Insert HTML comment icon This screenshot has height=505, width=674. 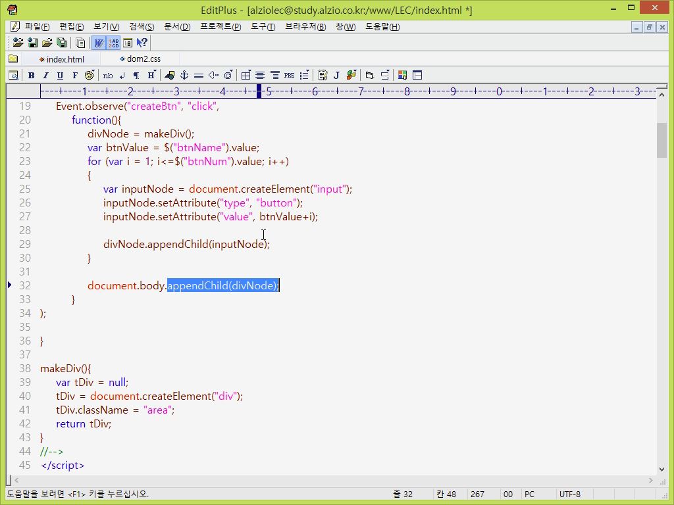[x=213, y=76]
